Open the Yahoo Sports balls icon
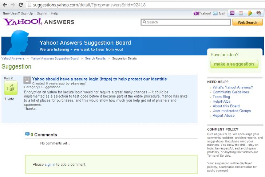 point(258,13)
